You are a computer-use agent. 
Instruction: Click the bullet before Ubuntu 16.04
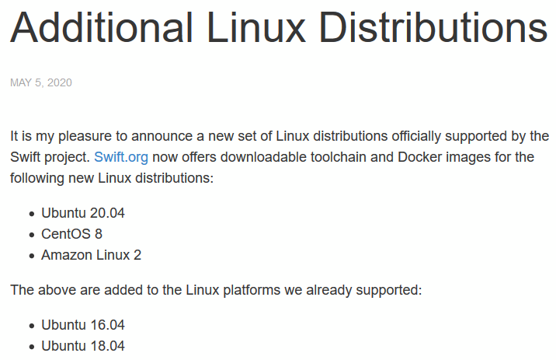point(31,326)
